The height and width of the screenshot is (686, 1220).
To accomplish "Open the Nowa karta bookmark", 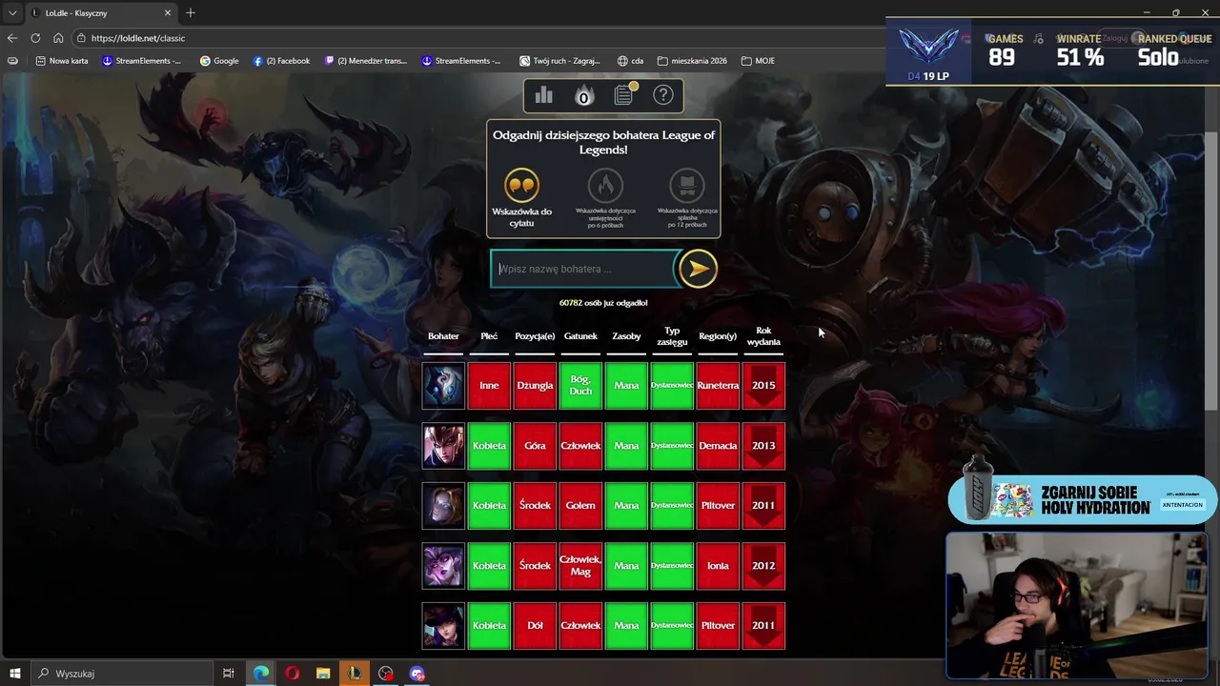I will click(60, 61).
